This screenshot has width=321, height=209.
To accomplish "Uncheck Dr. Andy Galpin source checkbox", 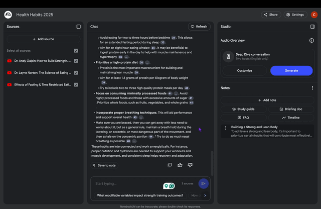I will 76,61.
